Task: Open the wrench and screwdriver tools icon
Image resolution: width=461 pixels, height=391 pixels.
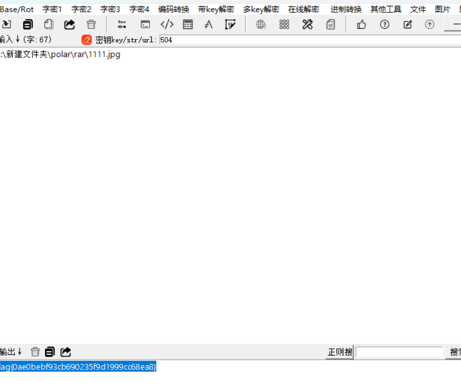Action: pos(307,24)
